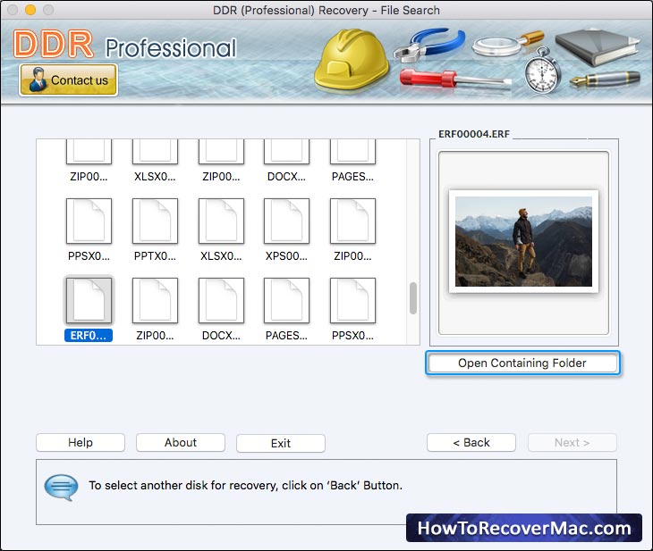This screenshot has width=653, height=551.
Task: Click the preview image of the hiker
Action: pos(523,241)
